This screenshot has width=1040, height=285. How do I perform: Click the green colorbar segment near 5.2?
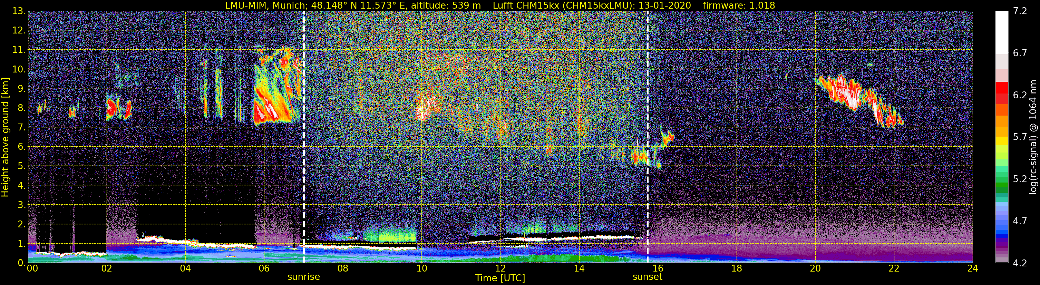[1002, 180]
